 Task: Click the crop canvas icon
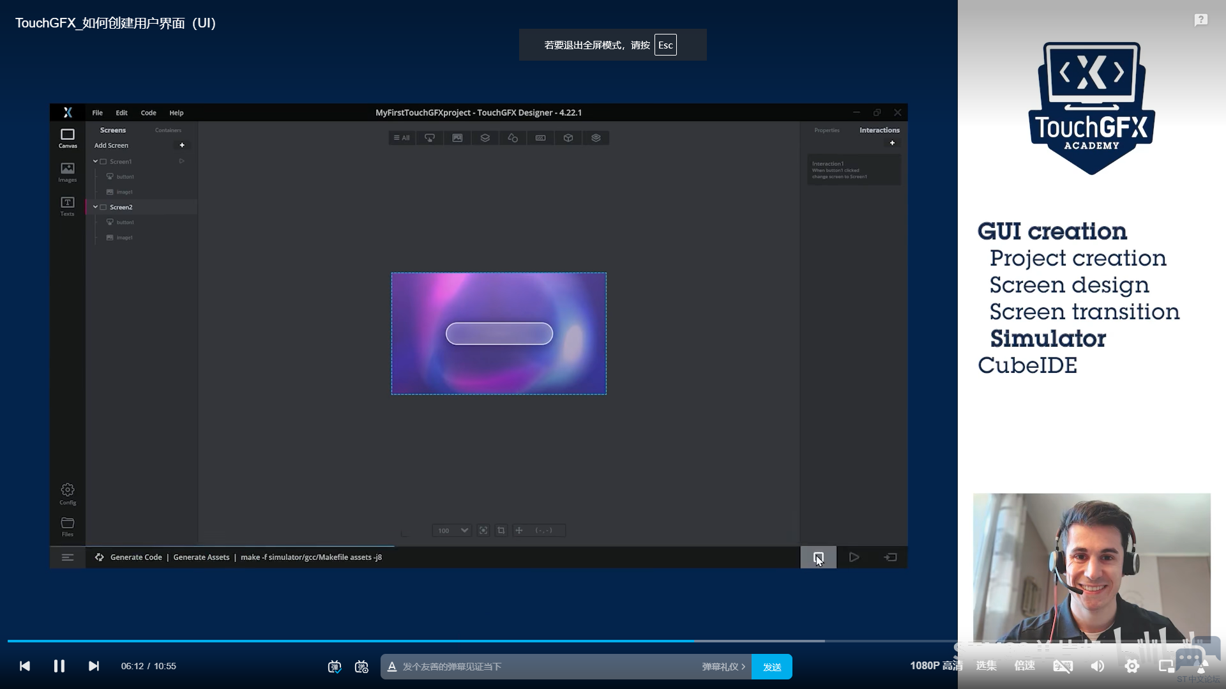[x=501, y=530]
